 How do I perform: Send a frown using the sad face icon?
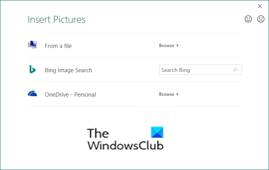click(261, 19)
